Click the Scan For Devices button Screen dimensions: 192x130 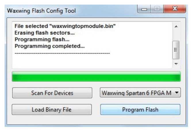(52, 93)
